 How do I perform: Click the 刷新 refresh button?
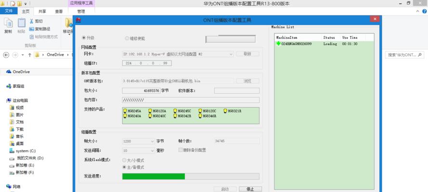247,54
